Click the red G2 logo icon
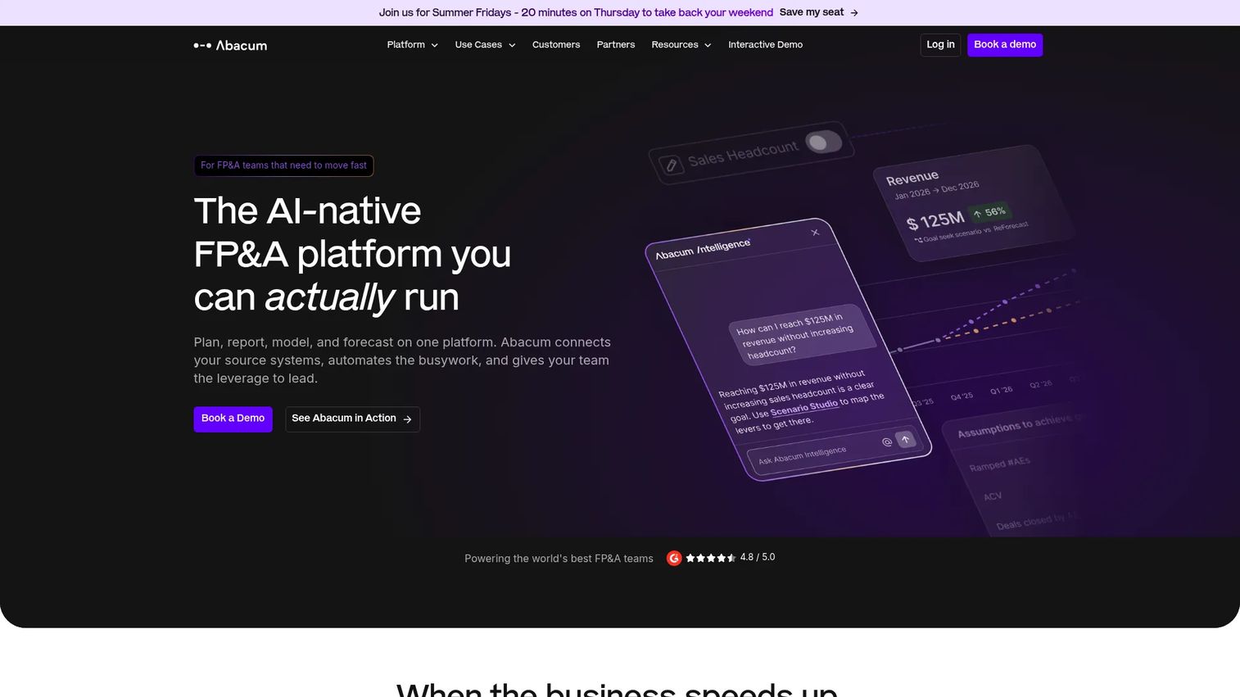 pos(674,559)
